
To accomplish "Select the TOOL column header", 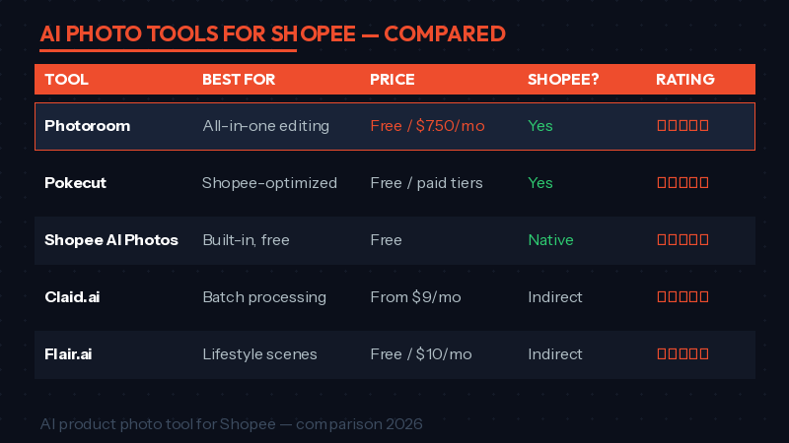I will tap(67, 80).
